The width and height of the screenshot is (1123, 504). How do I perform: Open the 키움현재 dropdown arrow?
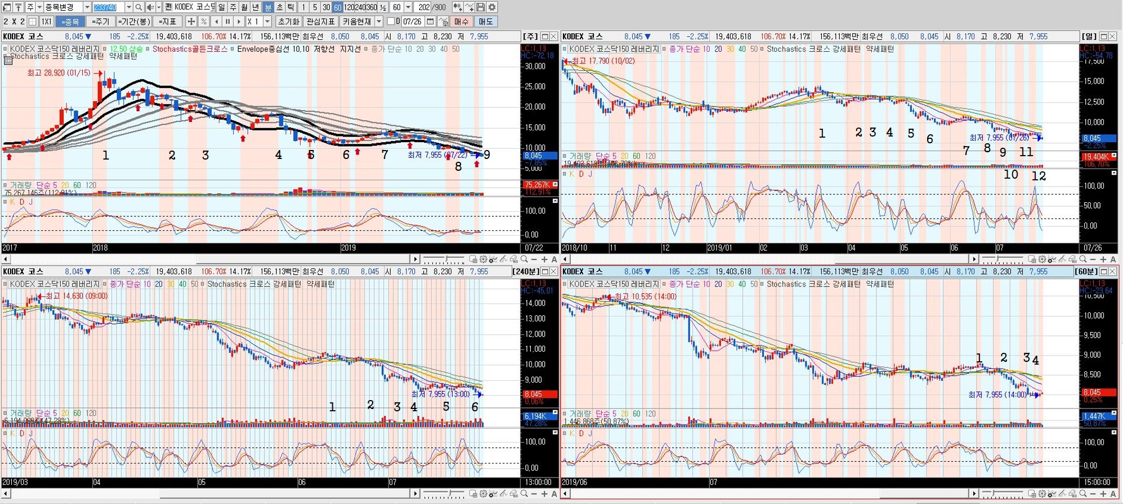coord(379,21)
